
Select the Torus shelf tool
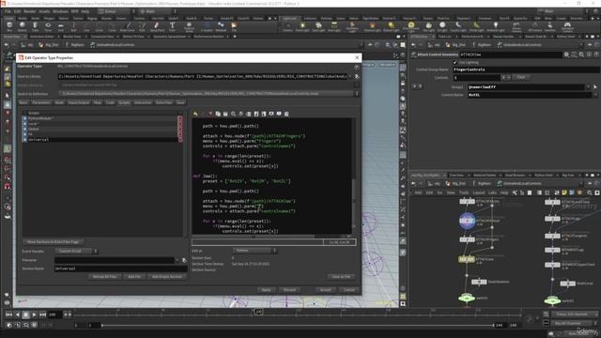[x=48, y=26]
